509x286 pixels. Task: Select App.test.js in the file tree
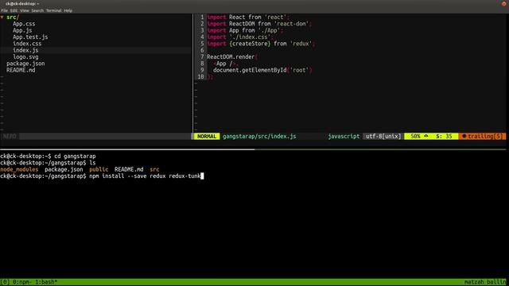pyautogui.click(x=30, y=37)
